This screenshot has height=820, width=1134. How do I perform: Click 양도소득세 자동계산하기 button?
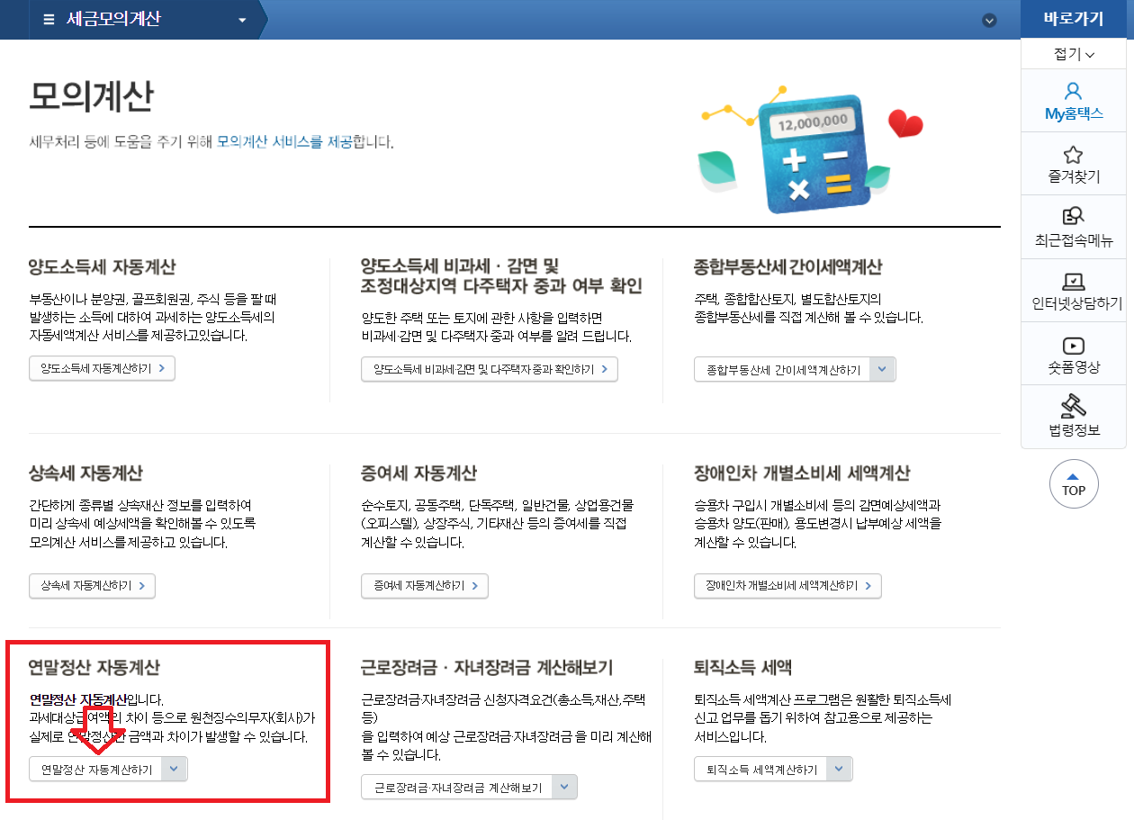click(x=102, y=367)
